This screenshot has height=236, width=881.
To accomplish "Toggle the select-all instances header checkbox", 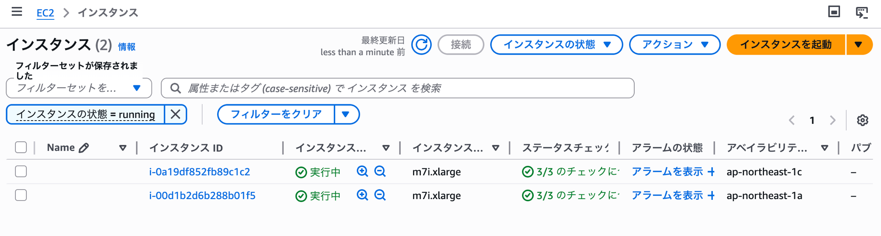I will pyautogui.click(x=21, y=147).
